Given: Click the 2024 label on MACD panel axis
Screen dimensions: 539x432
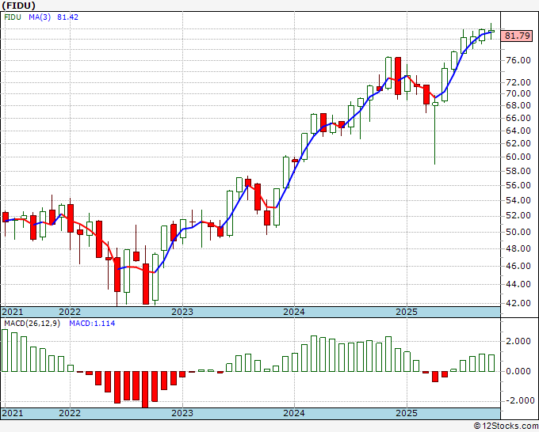Looking at the screenshot, I should (x=294, y=413).
